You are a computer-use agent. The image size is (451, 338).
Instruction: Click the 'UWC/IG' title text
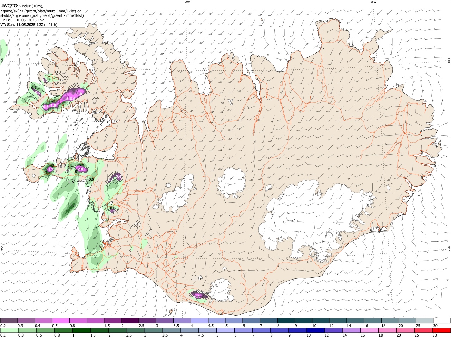[x=8, y=6]
